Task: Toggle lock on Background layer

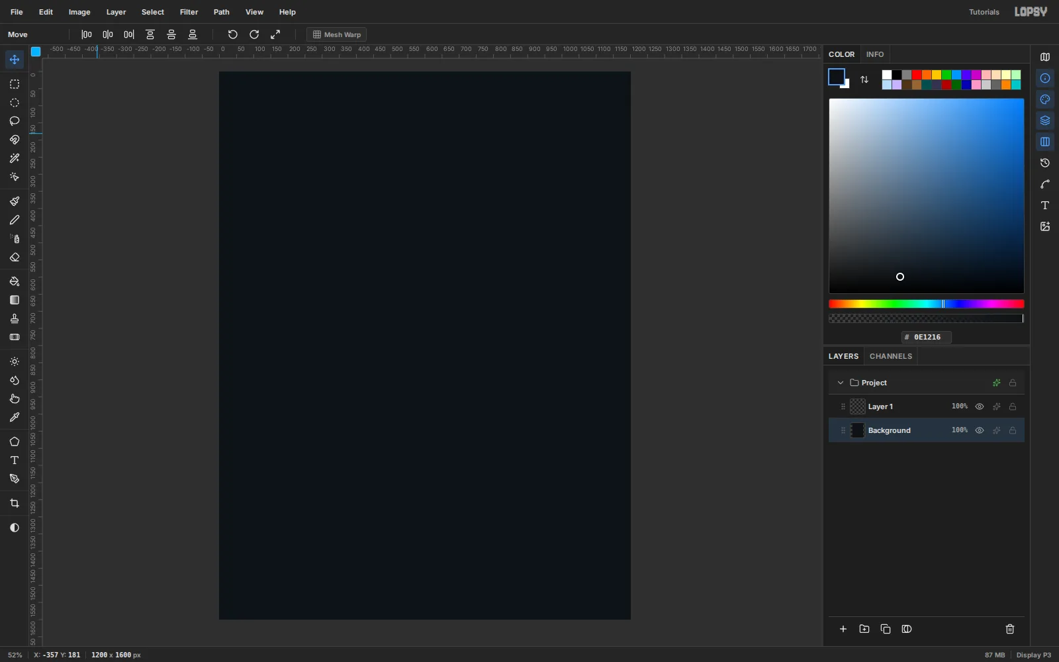Action: (1013, 430)
